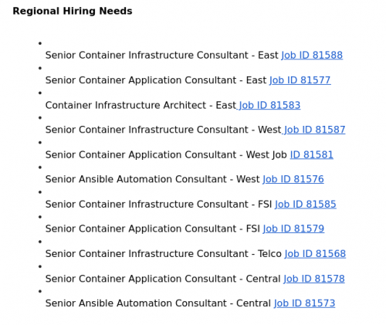Follow the Job ID 81576 link
This screenshot has width=386, height=325.
[x=293, y=179]
